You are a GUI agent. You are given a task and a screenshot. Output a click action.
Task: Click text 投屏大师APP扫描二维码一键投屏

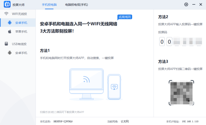[180, 69]
